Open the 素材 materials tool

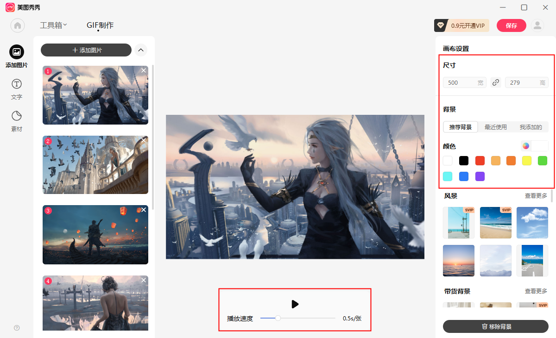(x=17, y=121)
